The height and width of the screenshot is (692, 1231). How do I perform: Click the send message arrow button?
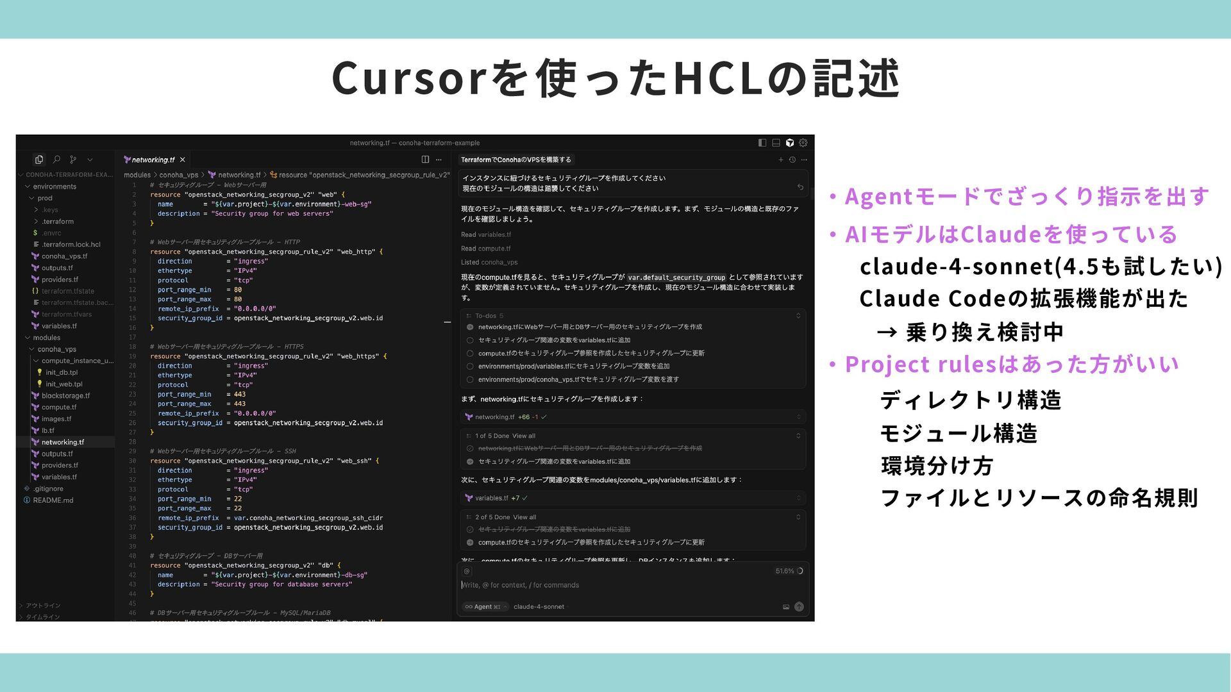(799, 607)
